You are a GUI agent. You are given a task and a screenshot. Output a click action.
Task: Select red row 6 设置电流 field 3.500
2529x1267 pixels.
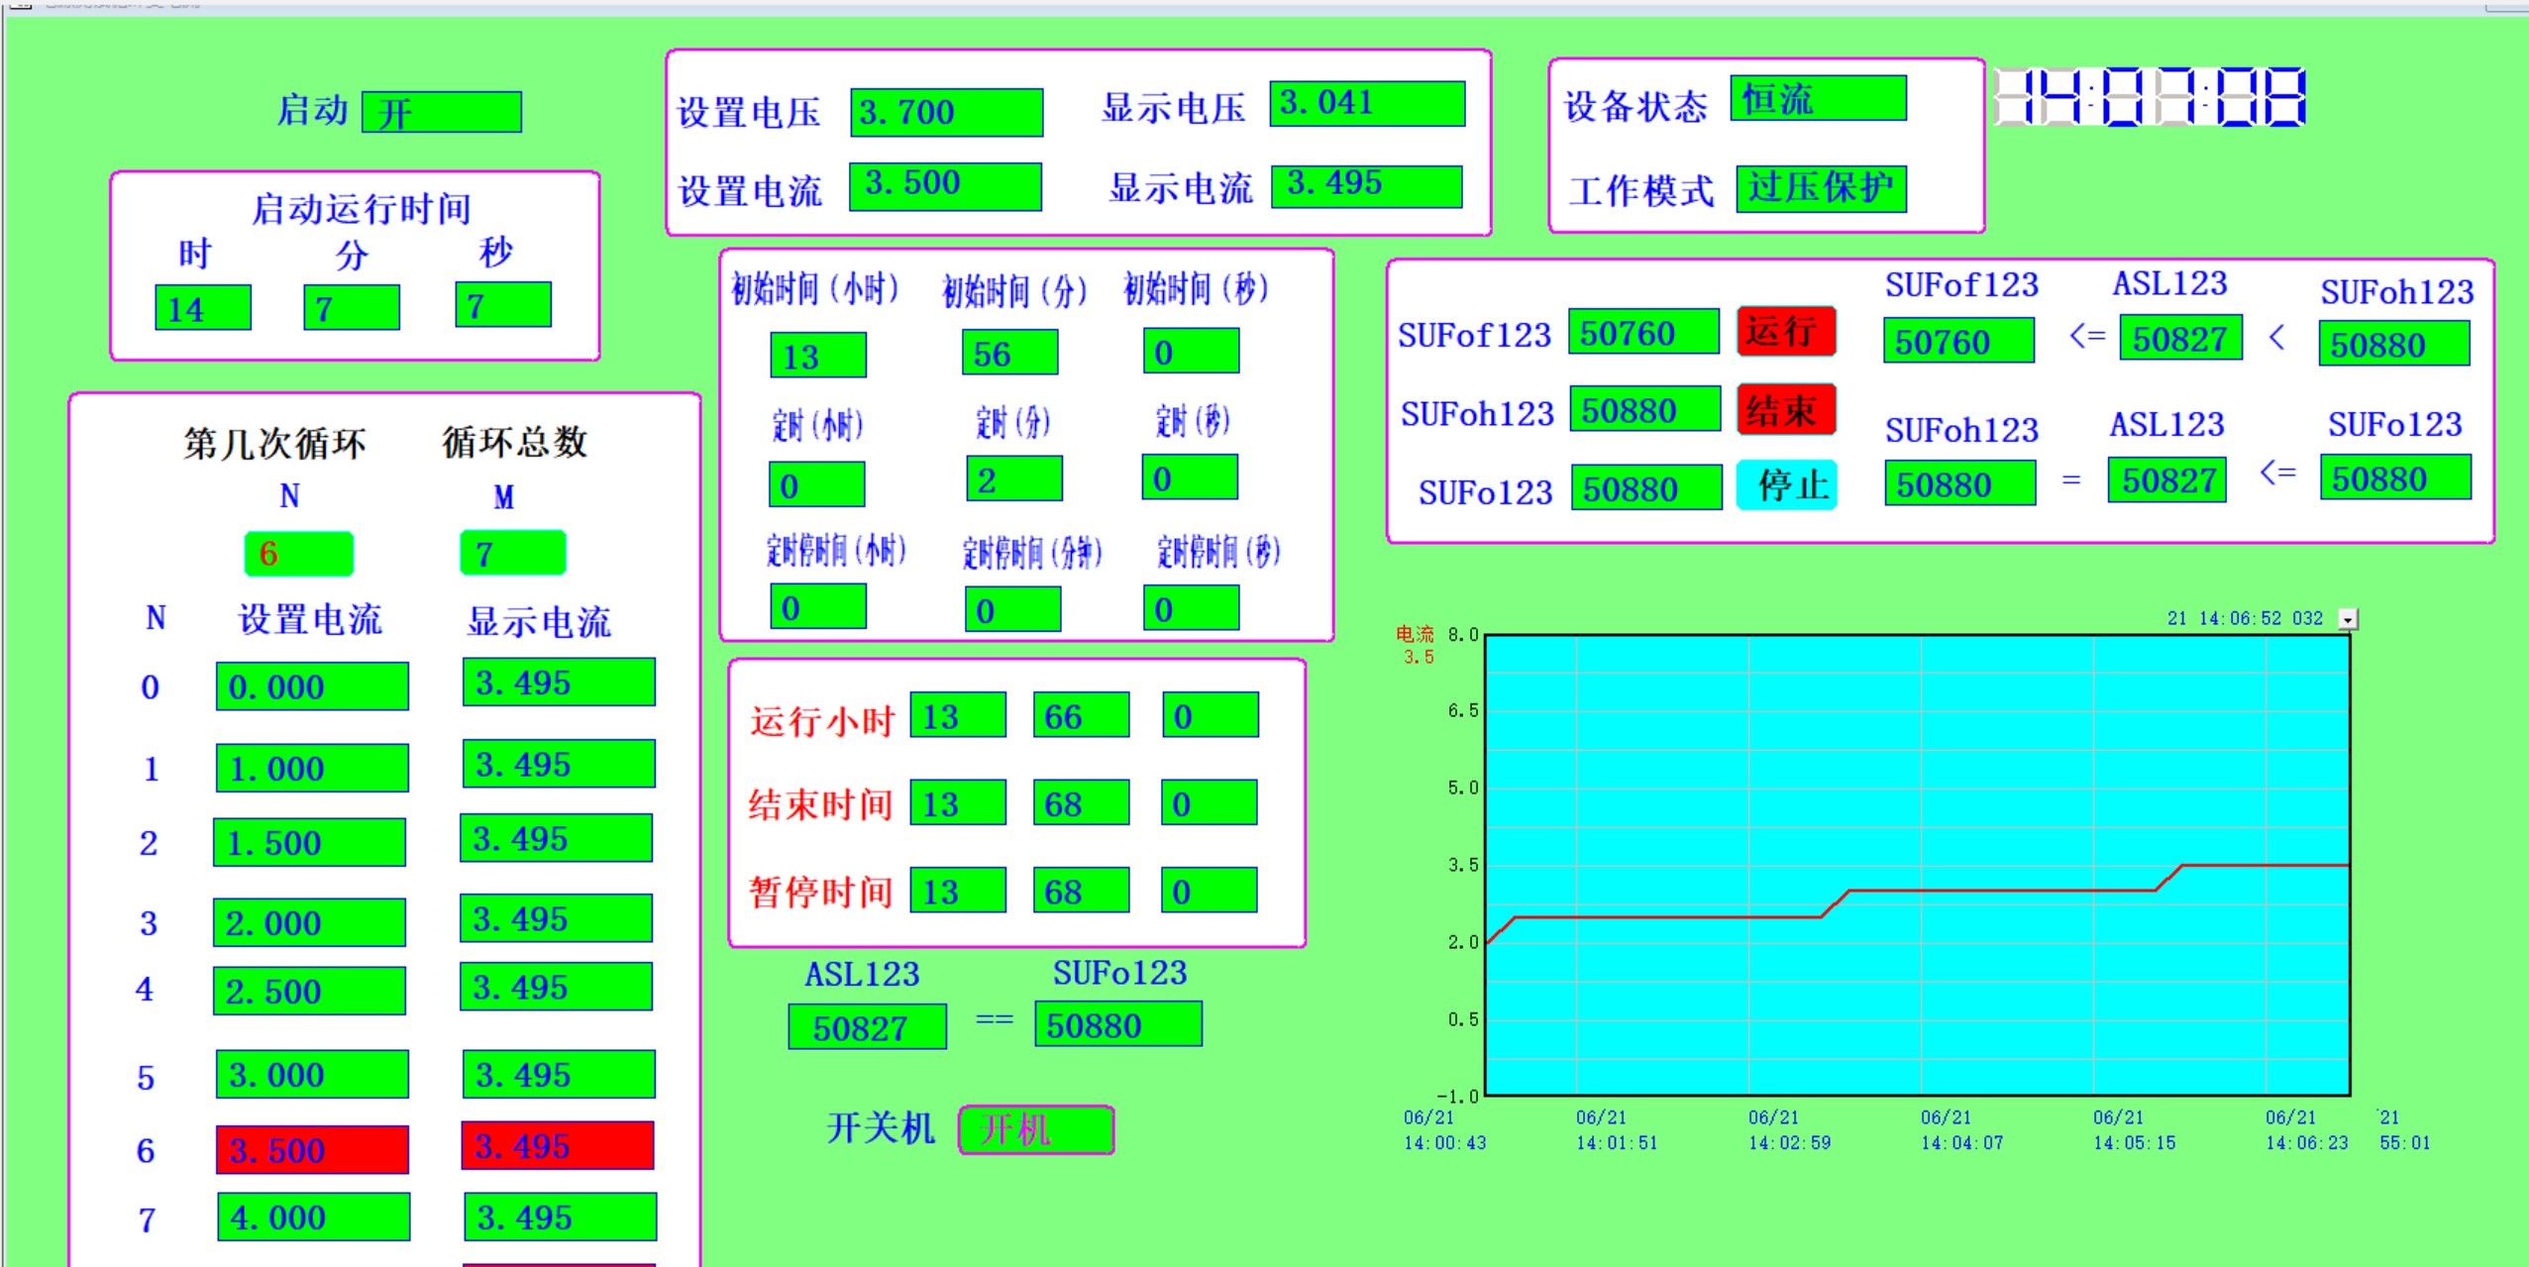[x=312, y=1149]
